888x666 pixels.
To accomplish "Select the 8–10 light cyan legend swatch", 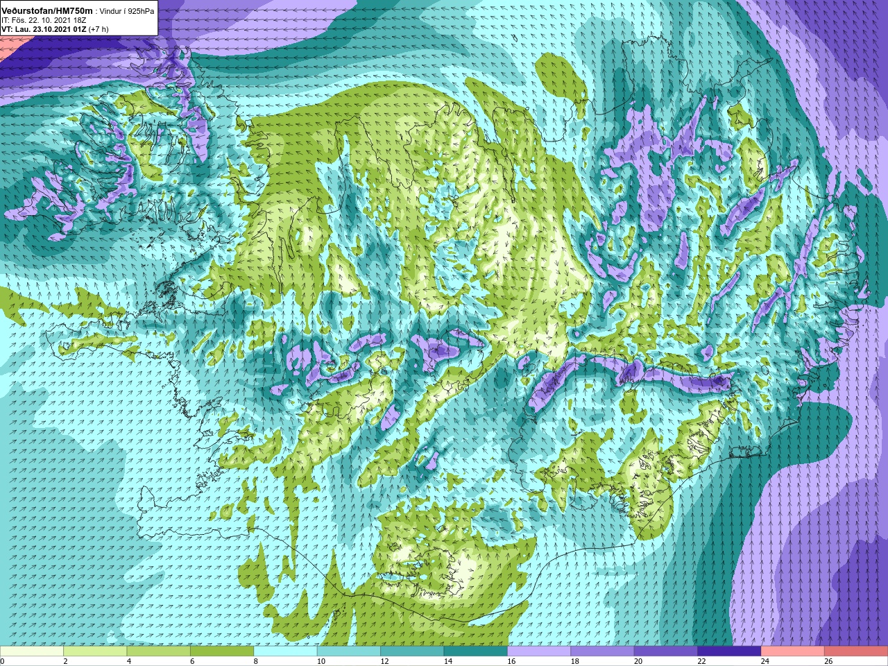I will click(285, 651).
